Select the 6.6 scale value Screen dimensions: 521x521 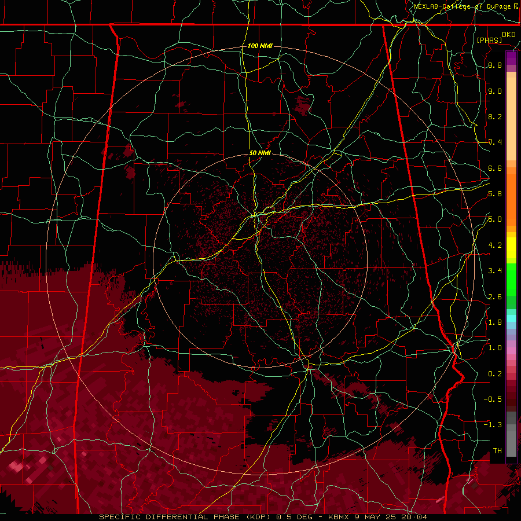(x=495, y=168)
